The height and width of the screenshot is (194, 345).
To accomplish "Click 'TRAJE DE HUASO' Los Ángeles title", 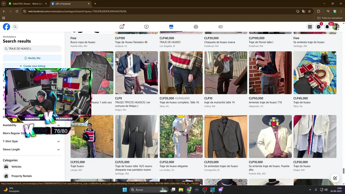I will coord(170,42).
